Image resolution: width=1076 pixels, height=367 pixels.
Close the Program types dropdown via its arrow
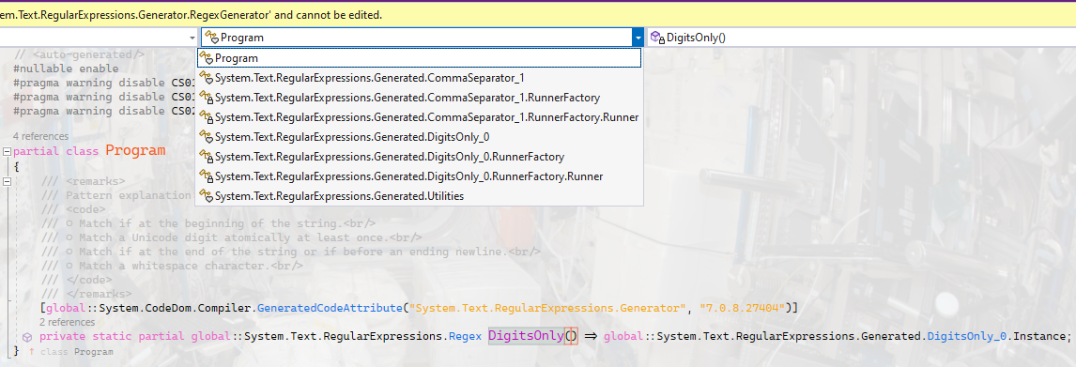tap(638, 37)
